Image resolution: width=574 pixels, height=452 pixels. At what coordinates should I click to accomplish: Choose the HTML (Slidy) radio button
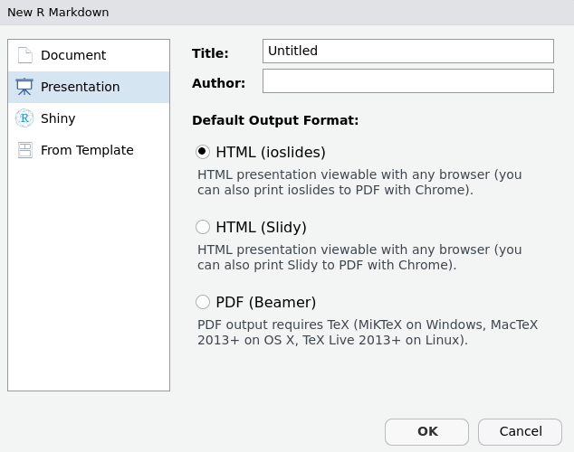203,227
